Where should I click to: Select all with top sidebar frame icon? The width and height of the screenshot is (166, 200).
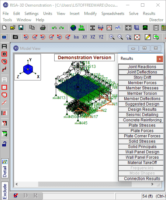click(x=4, y=46)
